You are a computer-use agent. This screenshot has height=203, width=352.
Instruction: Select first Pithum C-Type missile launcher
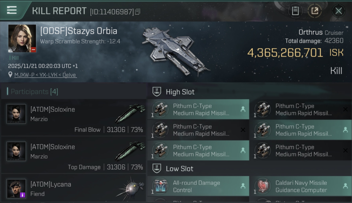pos(198,109)
